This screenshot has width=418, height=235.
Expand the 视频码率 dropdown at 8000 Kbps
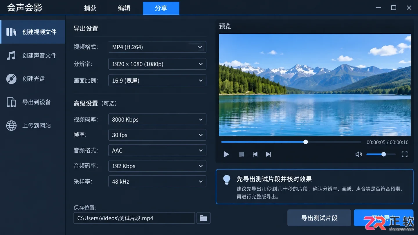pyautogui.click(x=157, y=120)
